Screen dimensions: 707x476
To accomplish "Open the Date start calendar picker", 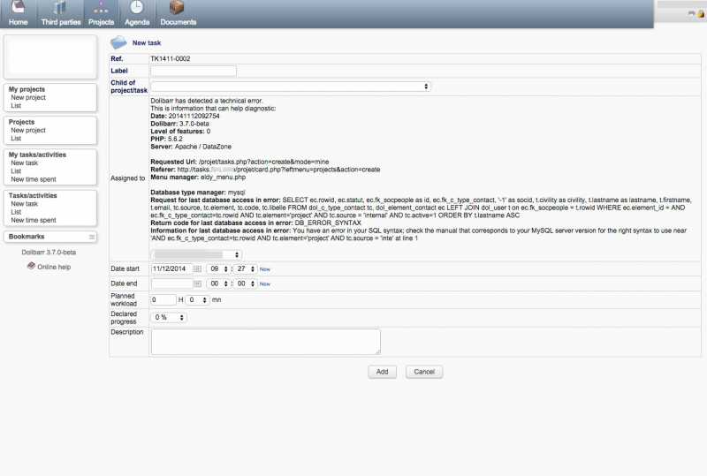I will pyautogui.click(x=198, y=268).
